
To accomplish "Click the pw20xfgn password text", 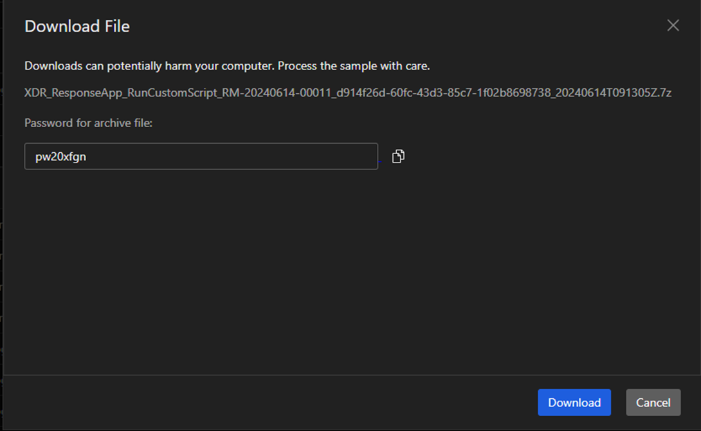I will pos(60,157).
